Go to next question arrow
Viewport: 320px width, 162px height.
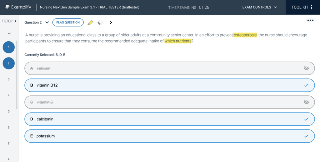[111, 23]
